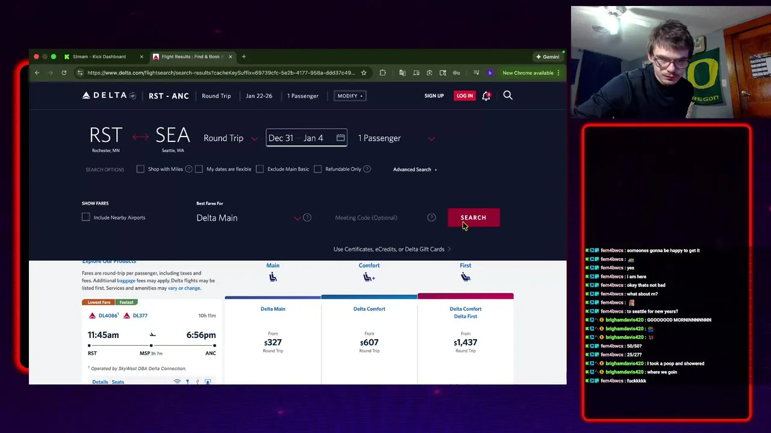The height and width of the screenshot is (433, 771).
Task: Open the vary or change link
Action: click(x=184, y=288)
